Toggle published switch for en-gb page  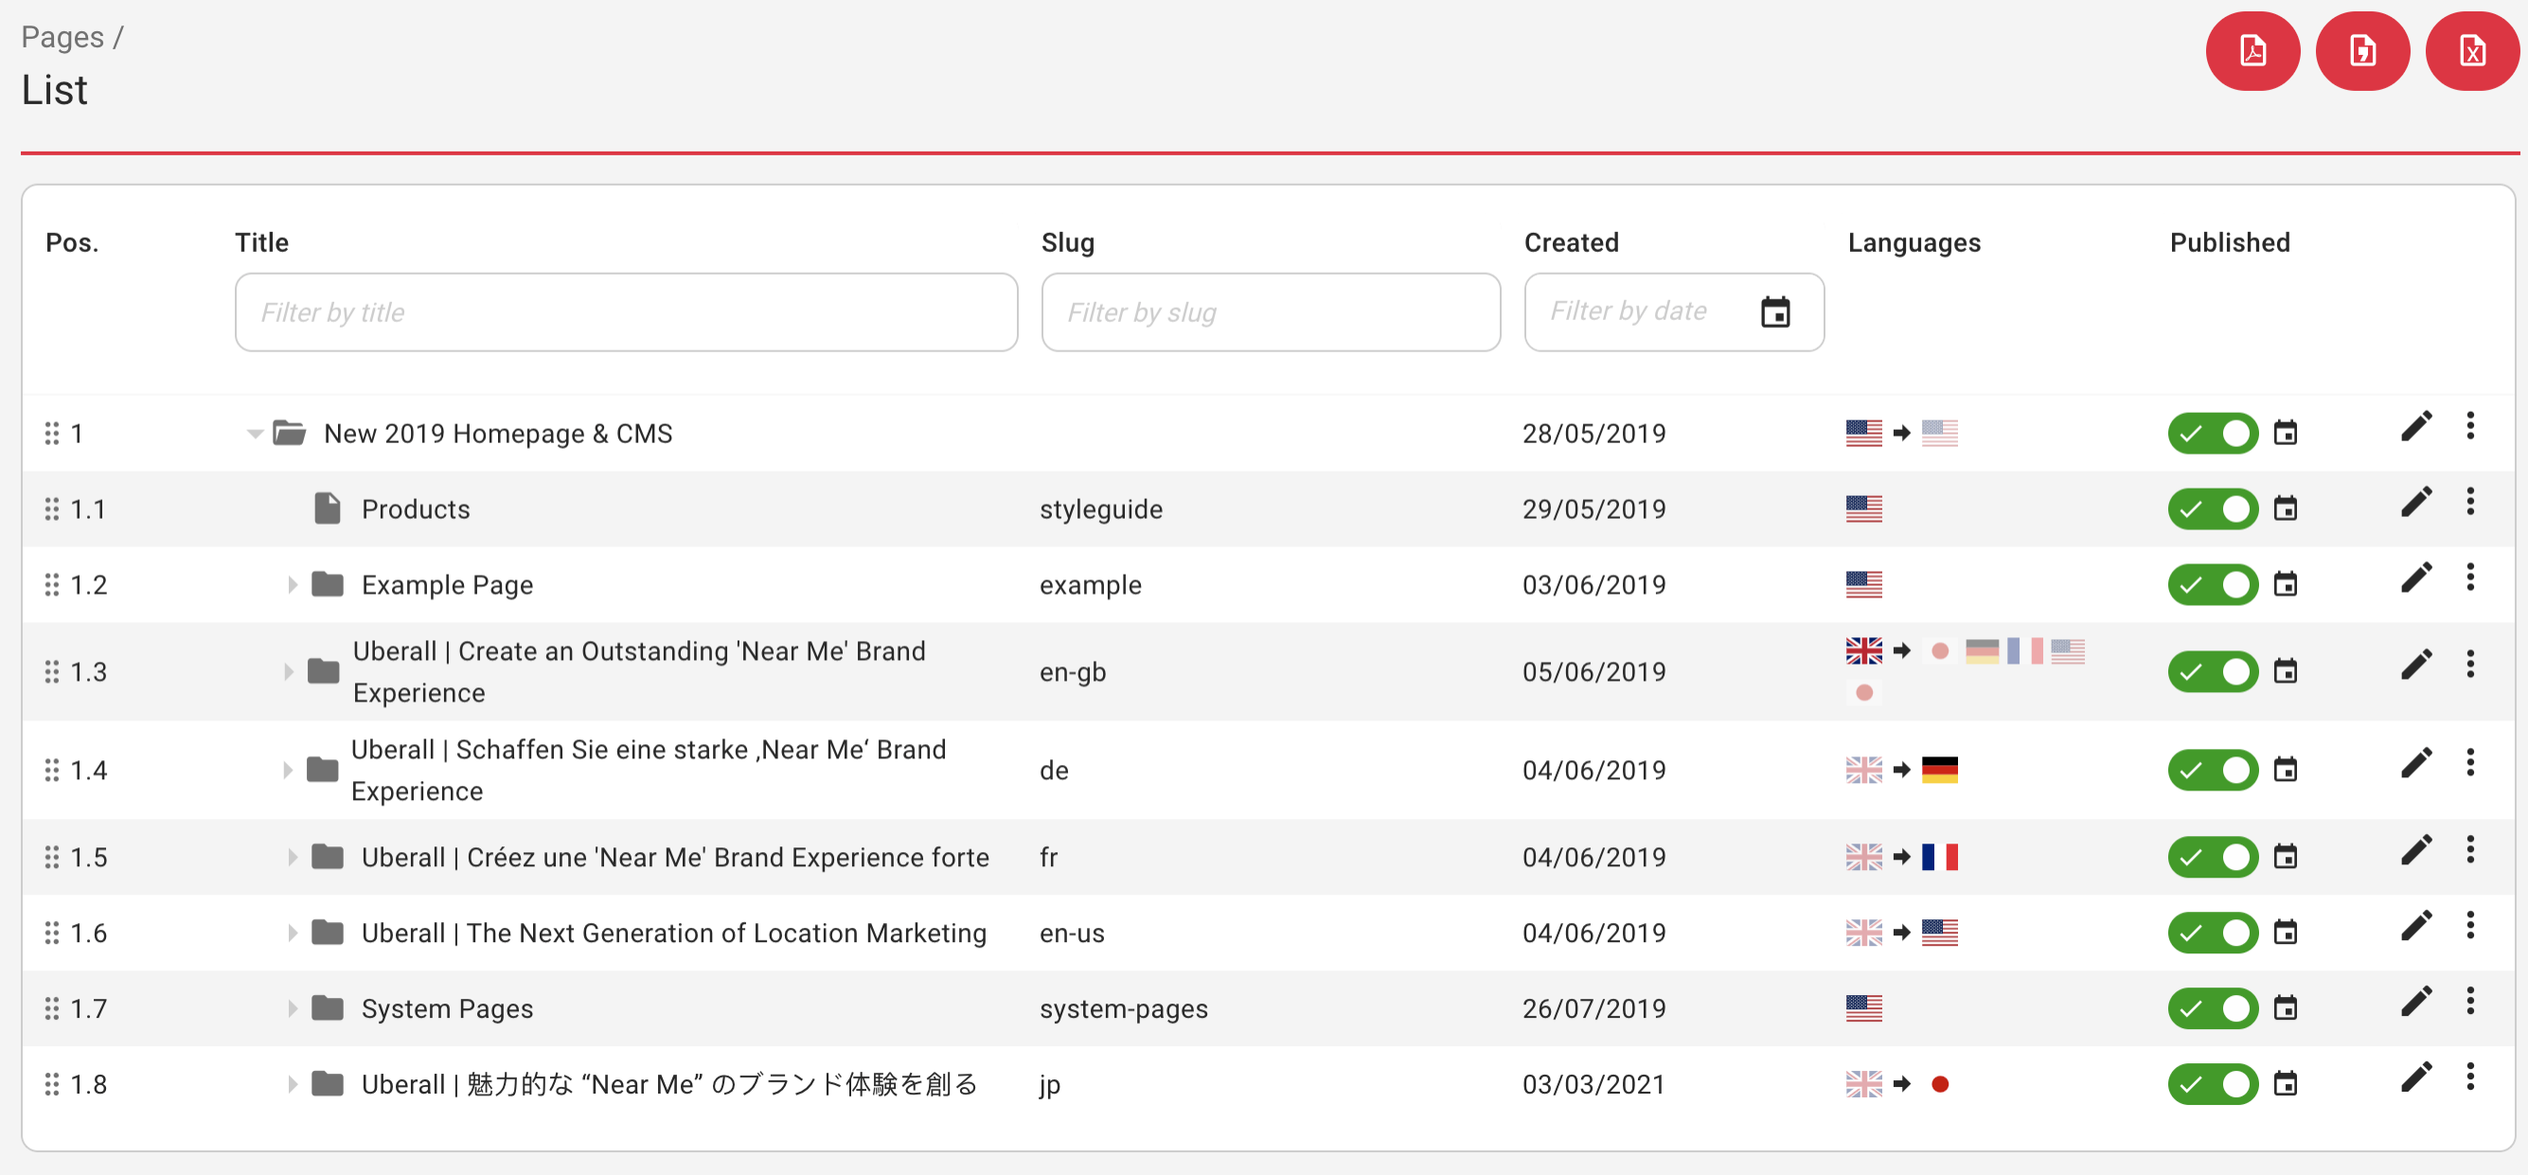[x=2213, y=671]
